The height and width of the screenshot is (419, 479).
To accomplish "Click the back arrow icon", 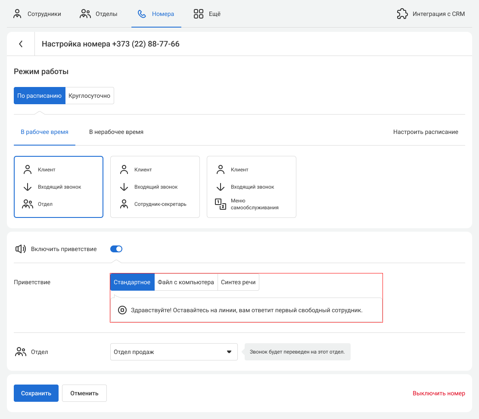I will click(21, 44).
